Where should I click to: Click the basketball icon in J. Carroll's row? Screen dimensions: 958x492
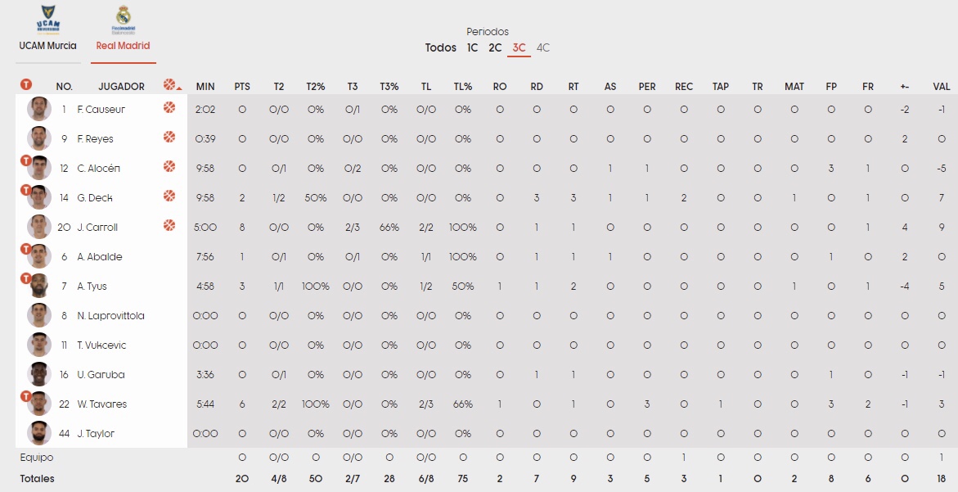tap(169, 225)
